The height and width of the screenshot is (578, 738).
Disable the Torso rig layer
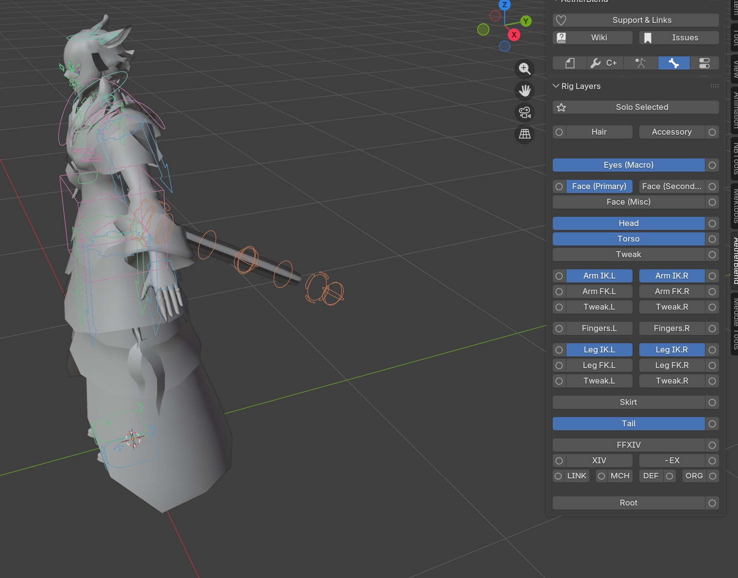pyautogui.click(x=629, y=239)
